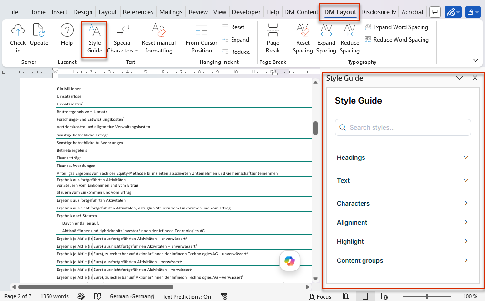Switch to Read Mode view
This screenshot has width=485, height=301.
click(x=346, y=296)
